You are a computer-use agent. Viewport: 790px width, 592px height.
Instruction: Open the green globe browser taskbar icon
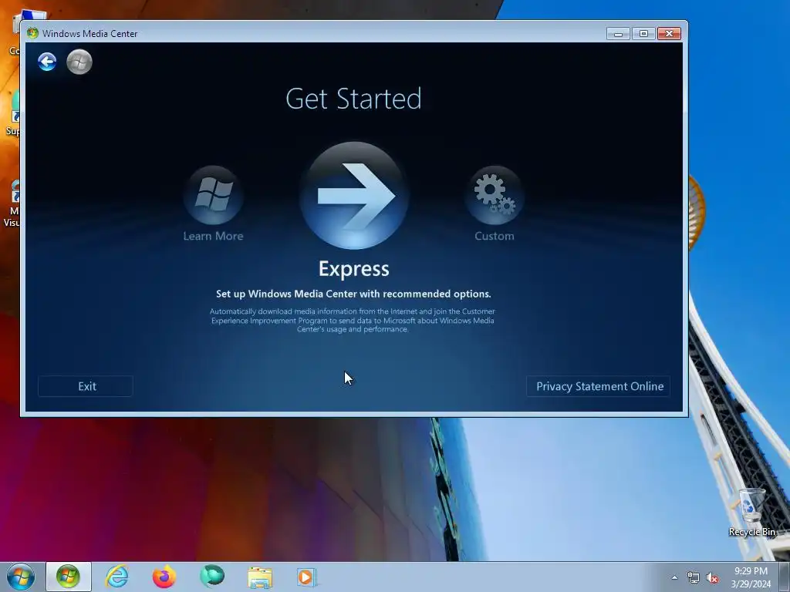pyautogui.click(x=212, y=577)
